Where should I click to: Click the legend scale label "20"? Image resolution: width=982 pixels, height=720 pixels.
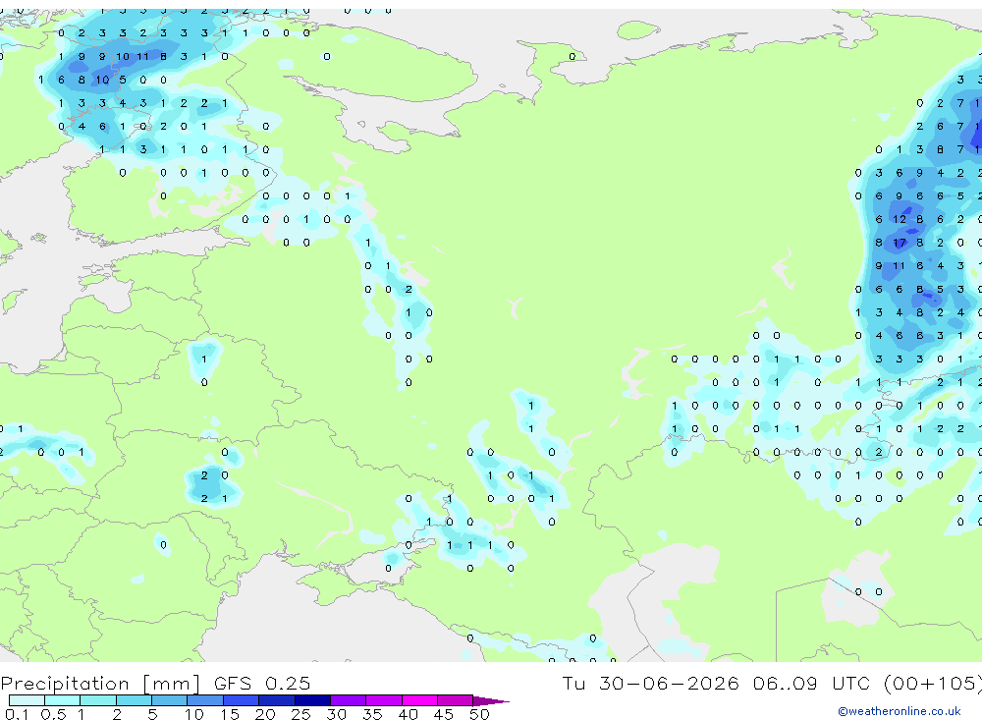265,714
